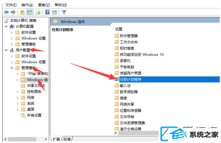
Task: Collapse the 计算机配置 tree node
Action: pyautogui.click(x=6, y=26)
